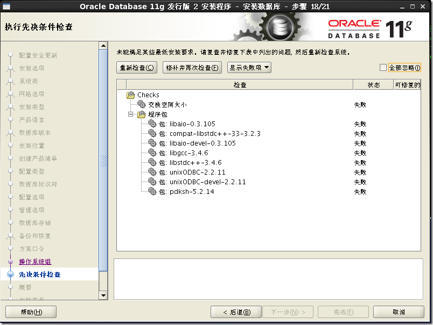Select 包: pdksh-5.2.14 row
Screen dimensions: 433x325
pyautogui.click(x=269, y=191)
